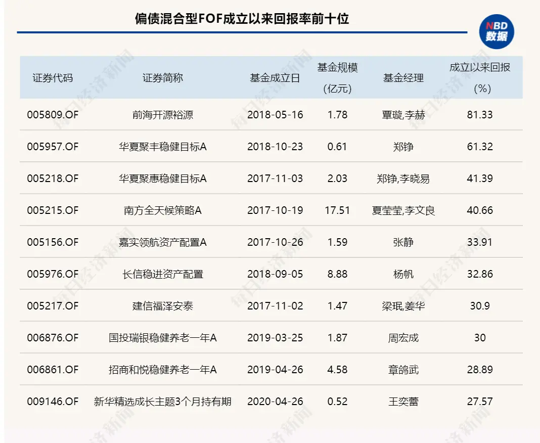Click fund name 南方全天候策略A
540x443 pixels.
(162, 210)
